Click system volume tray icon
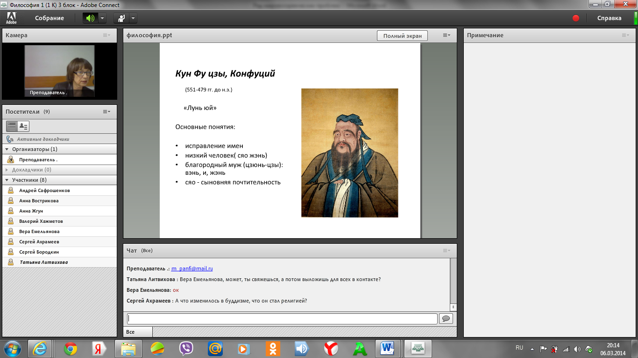The height and width of the screenshot is (358, 638). (577, 349)
